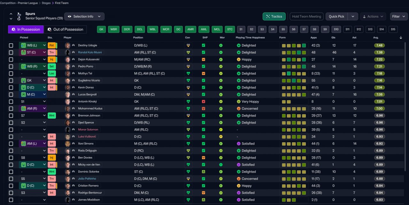Screen dimensions: 409x205
Task: Switch to the Out of Possession tab
Action: pyautogui.click(x=65, y=29)
